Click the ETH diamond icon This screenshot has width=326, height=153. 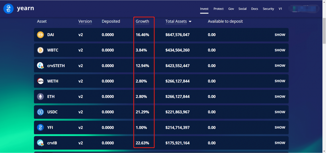(40, 97)
